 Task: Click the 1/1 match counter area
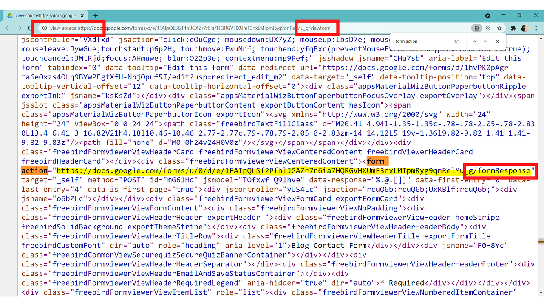(x=458, y=40)
